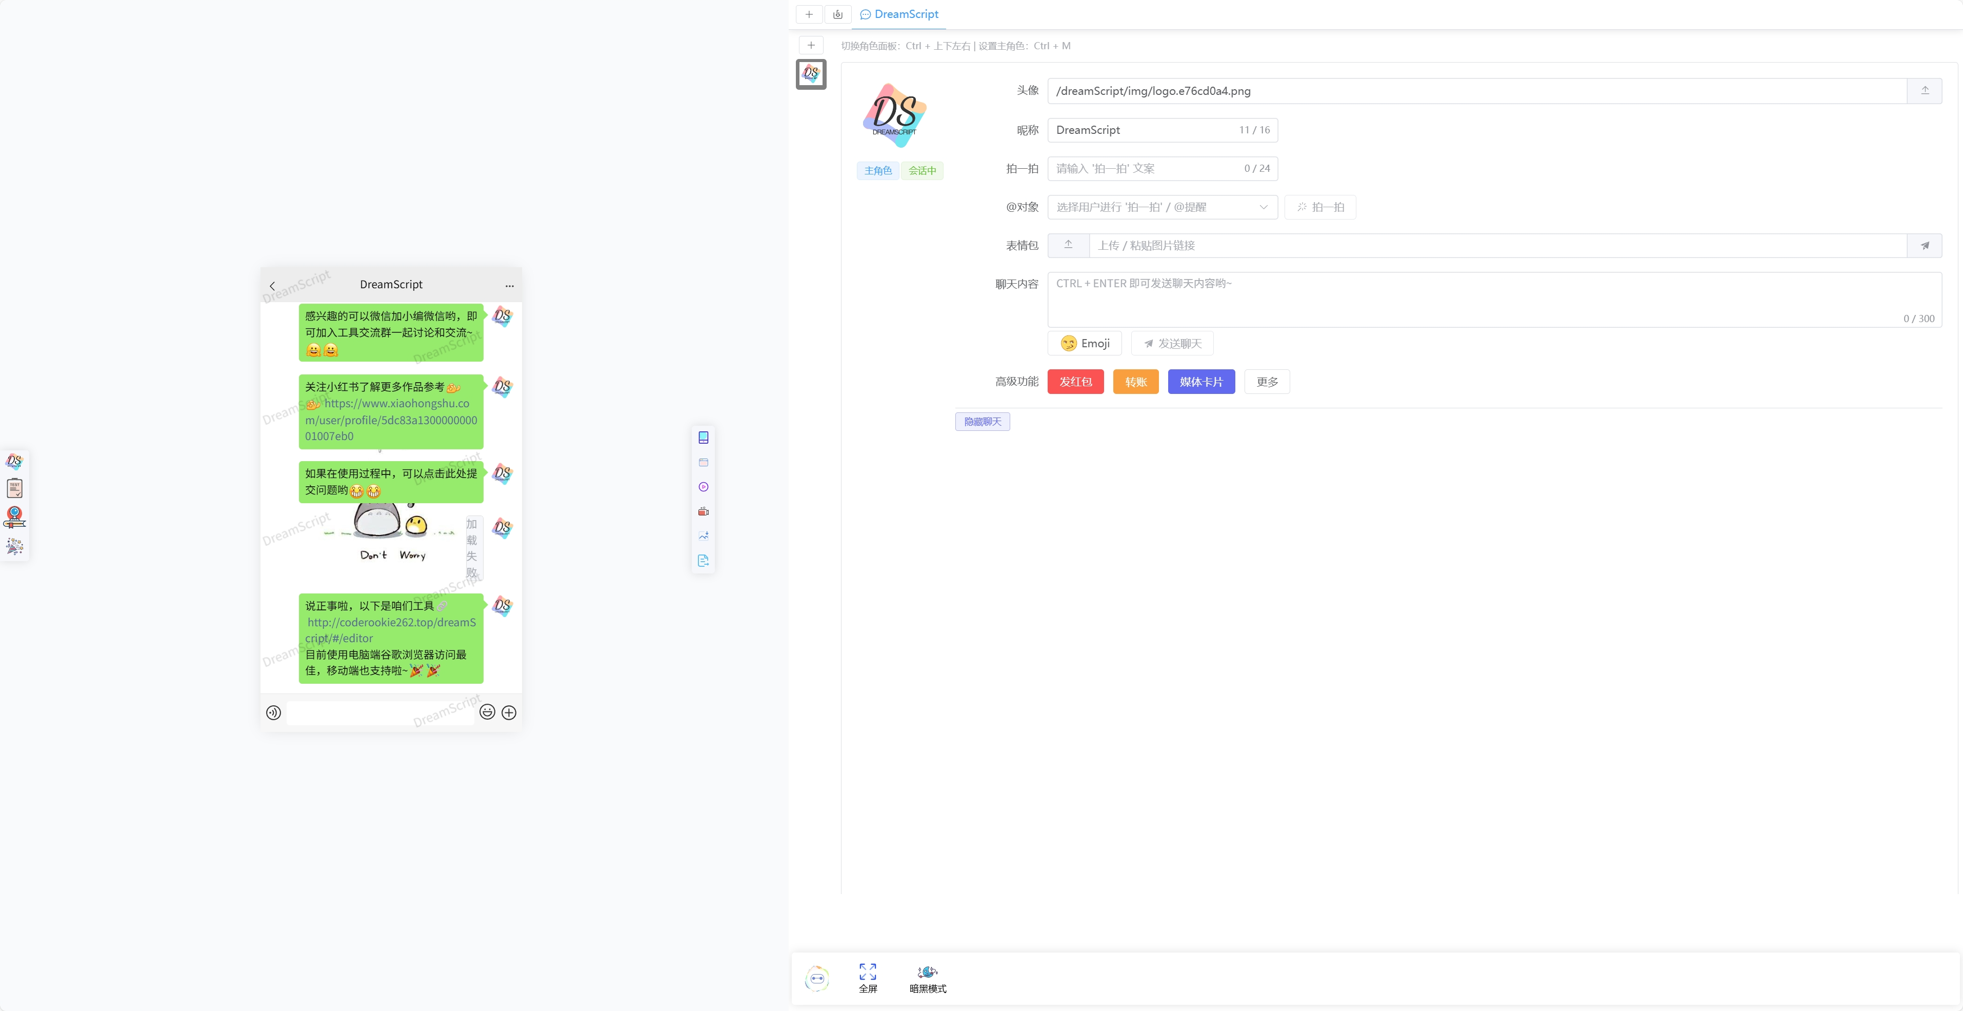The height and width of the screenshot is (1011, 1963).
Task: Click the import button next to top plus
Action: [837, 14]
